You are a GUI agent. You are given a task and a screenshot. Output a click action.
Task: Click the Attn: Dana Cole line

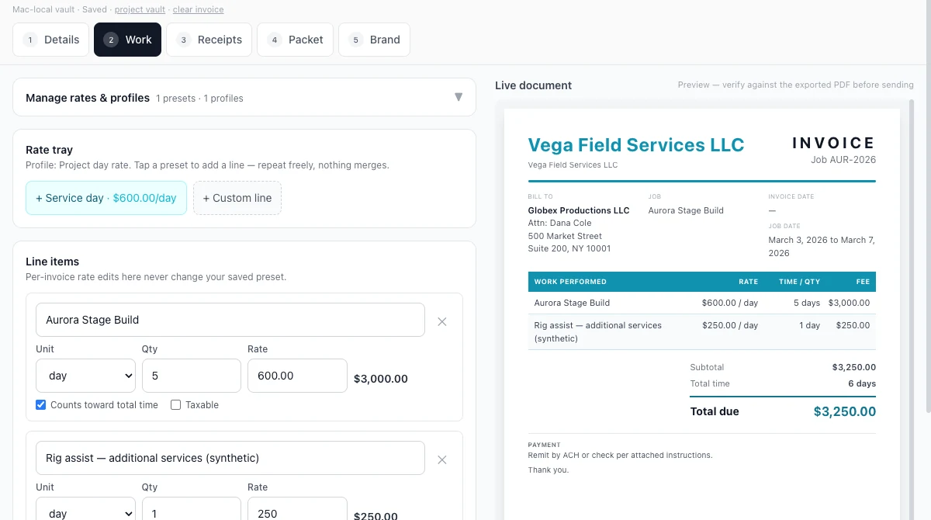(x=560, y=223)
